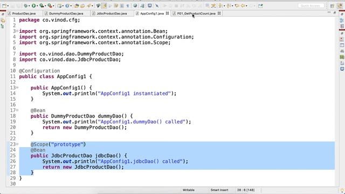Image resolution: width=345 pixels, height=194 pixels.
Task: Open the Previous Annotation dropdown arrow
Action: click(x=232, y=6)
